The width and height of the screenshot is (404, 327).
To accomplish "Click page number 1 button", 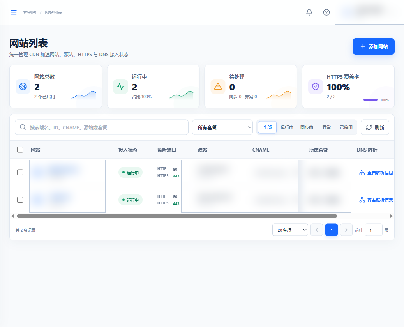I will click(331, 230).
